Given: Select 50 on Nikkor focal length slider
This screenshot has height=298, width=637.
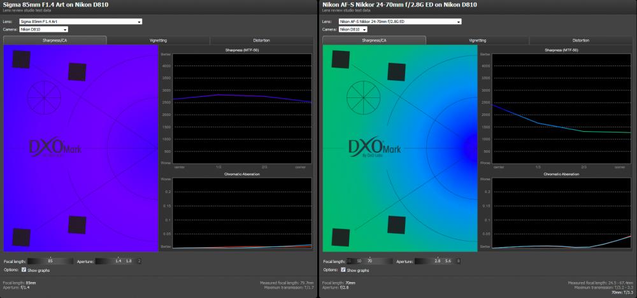Looking at the screenshot, I should (359, 261).
